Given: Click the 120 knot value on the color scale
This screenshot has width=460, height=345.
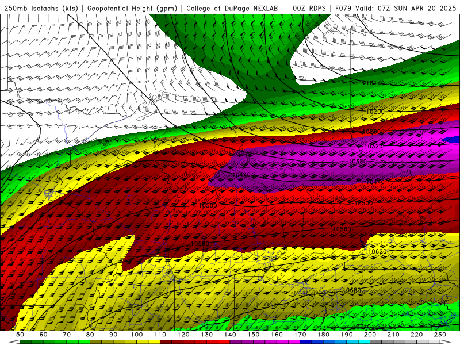Looking at the screenshot, I should point(183,335).
